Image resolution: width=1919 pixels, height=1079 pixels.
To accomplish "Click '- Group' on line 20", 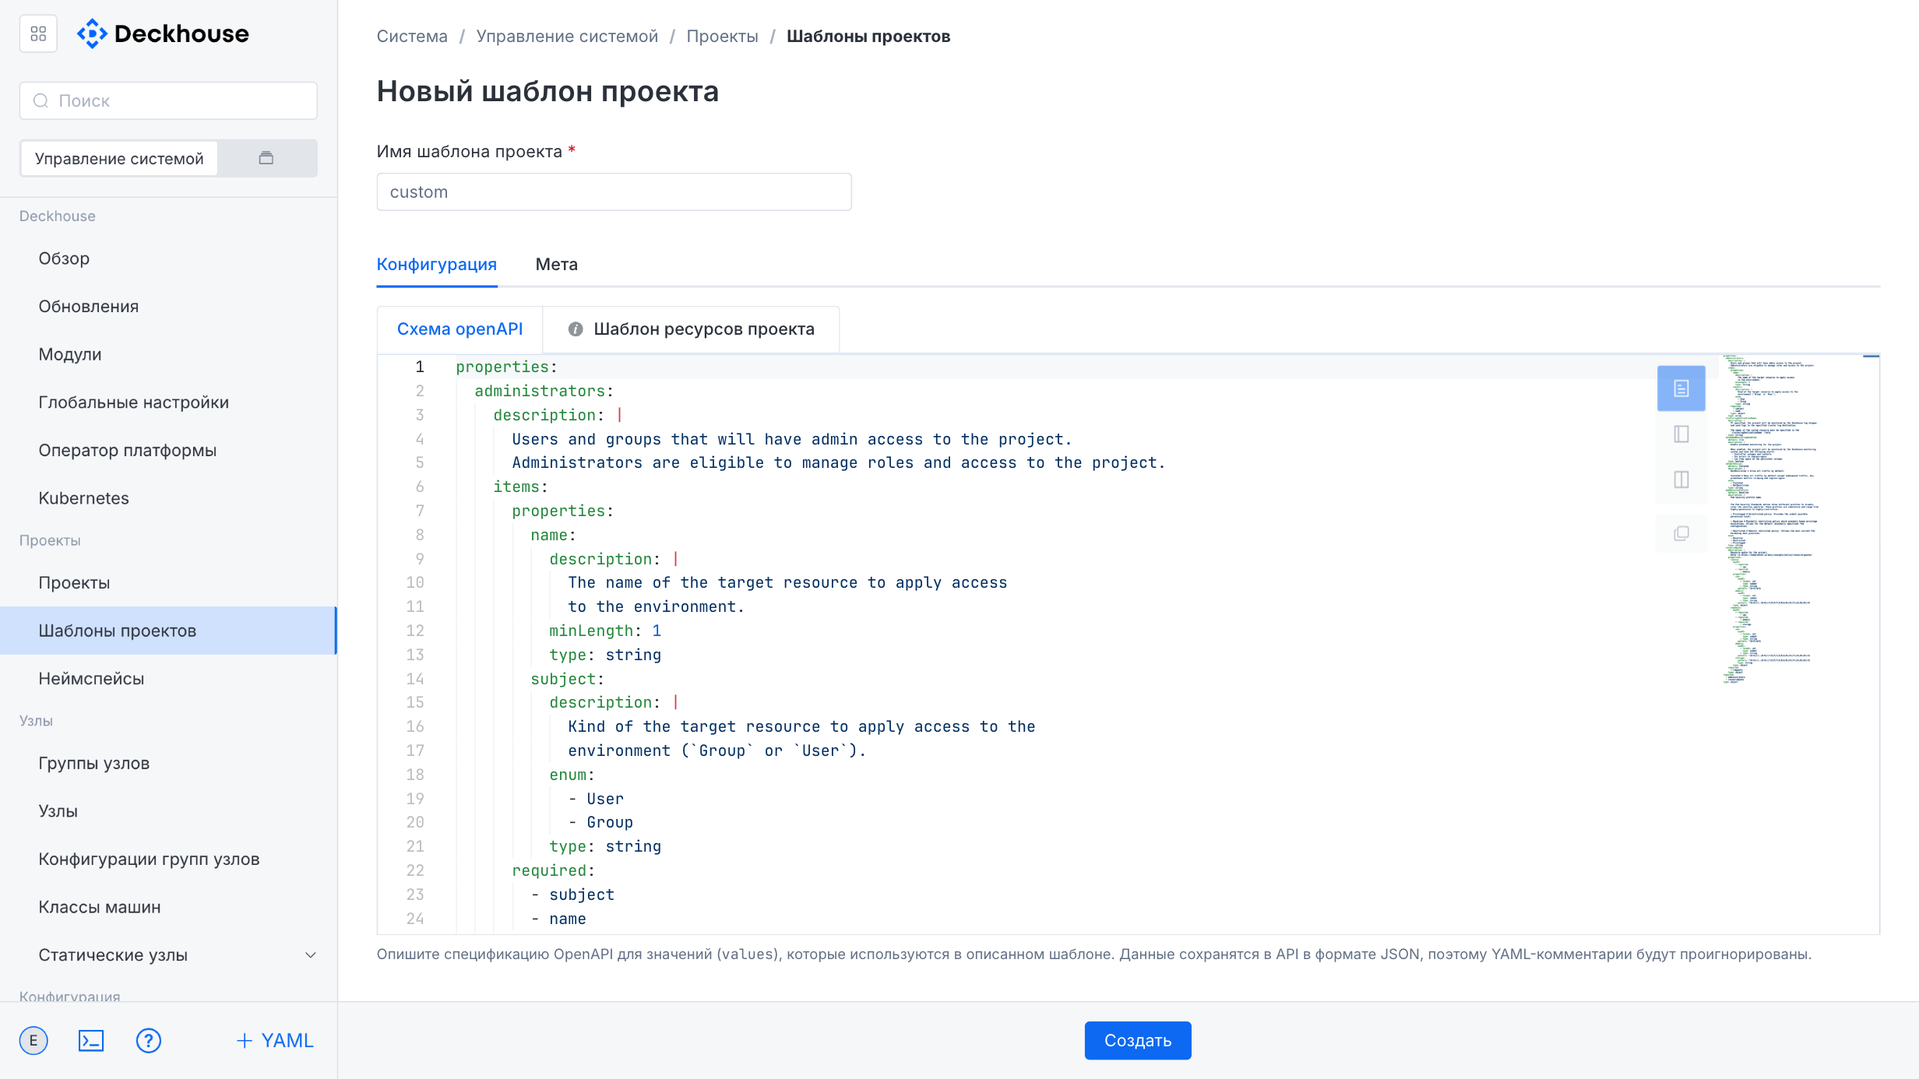I will 600,822.
